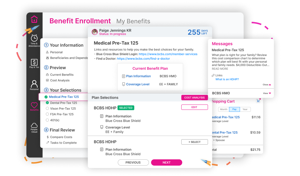
Task: Open the Personal profile icon
Action: (34, 84)
